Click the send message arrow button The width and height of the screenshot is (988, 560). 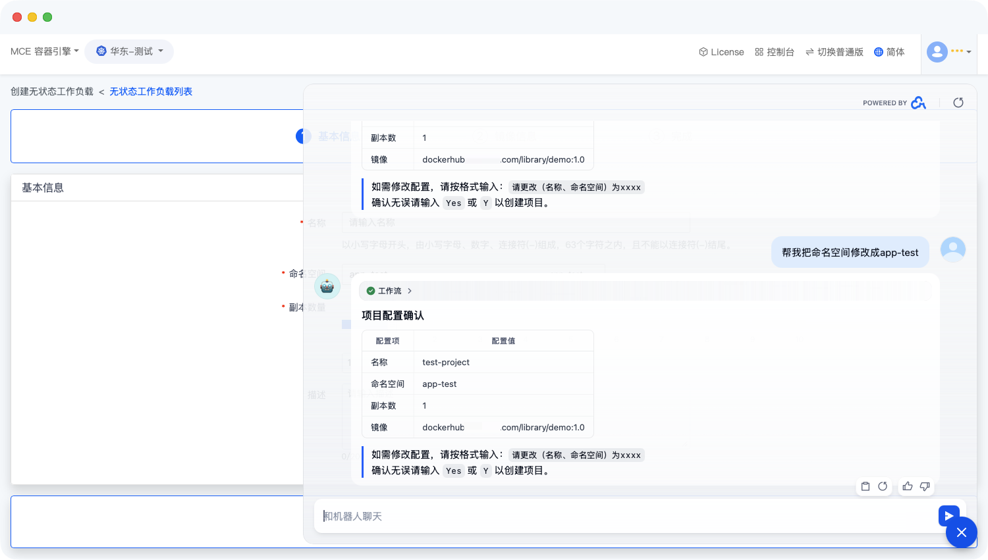click(948, 516)
